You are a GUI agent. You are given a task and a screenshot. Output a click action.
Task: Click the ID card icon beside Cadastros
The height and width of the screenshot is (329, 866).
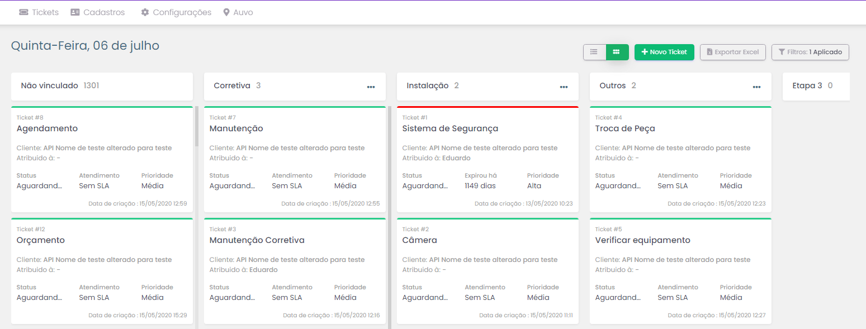tap(75, 12)
